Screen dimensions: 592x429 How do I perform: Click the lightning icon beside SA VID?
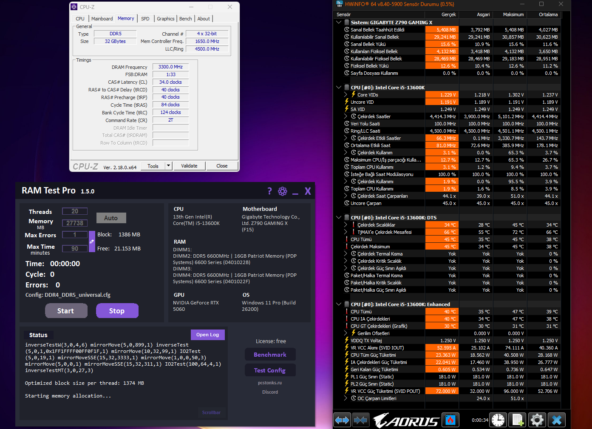pos(347,109)
